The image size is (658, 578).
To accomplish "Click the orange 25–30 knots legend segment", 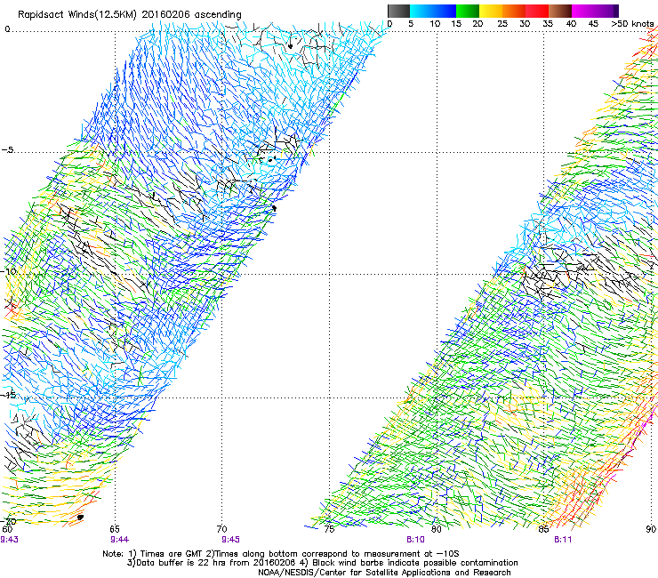I will pyautogui.click(x=514, y=11).
